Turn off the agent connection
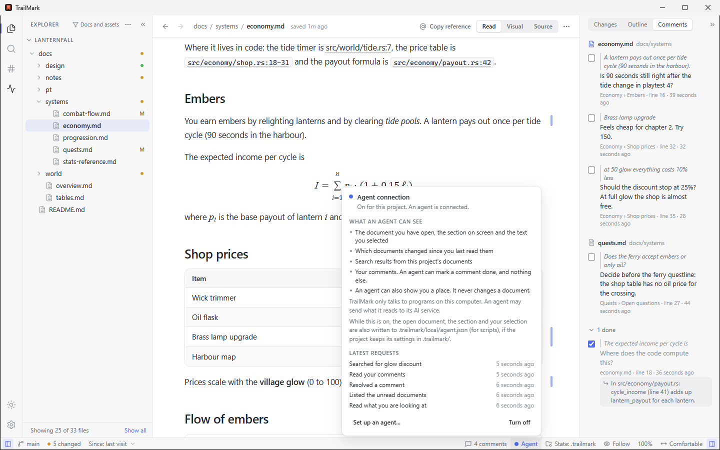 point(519,422)
